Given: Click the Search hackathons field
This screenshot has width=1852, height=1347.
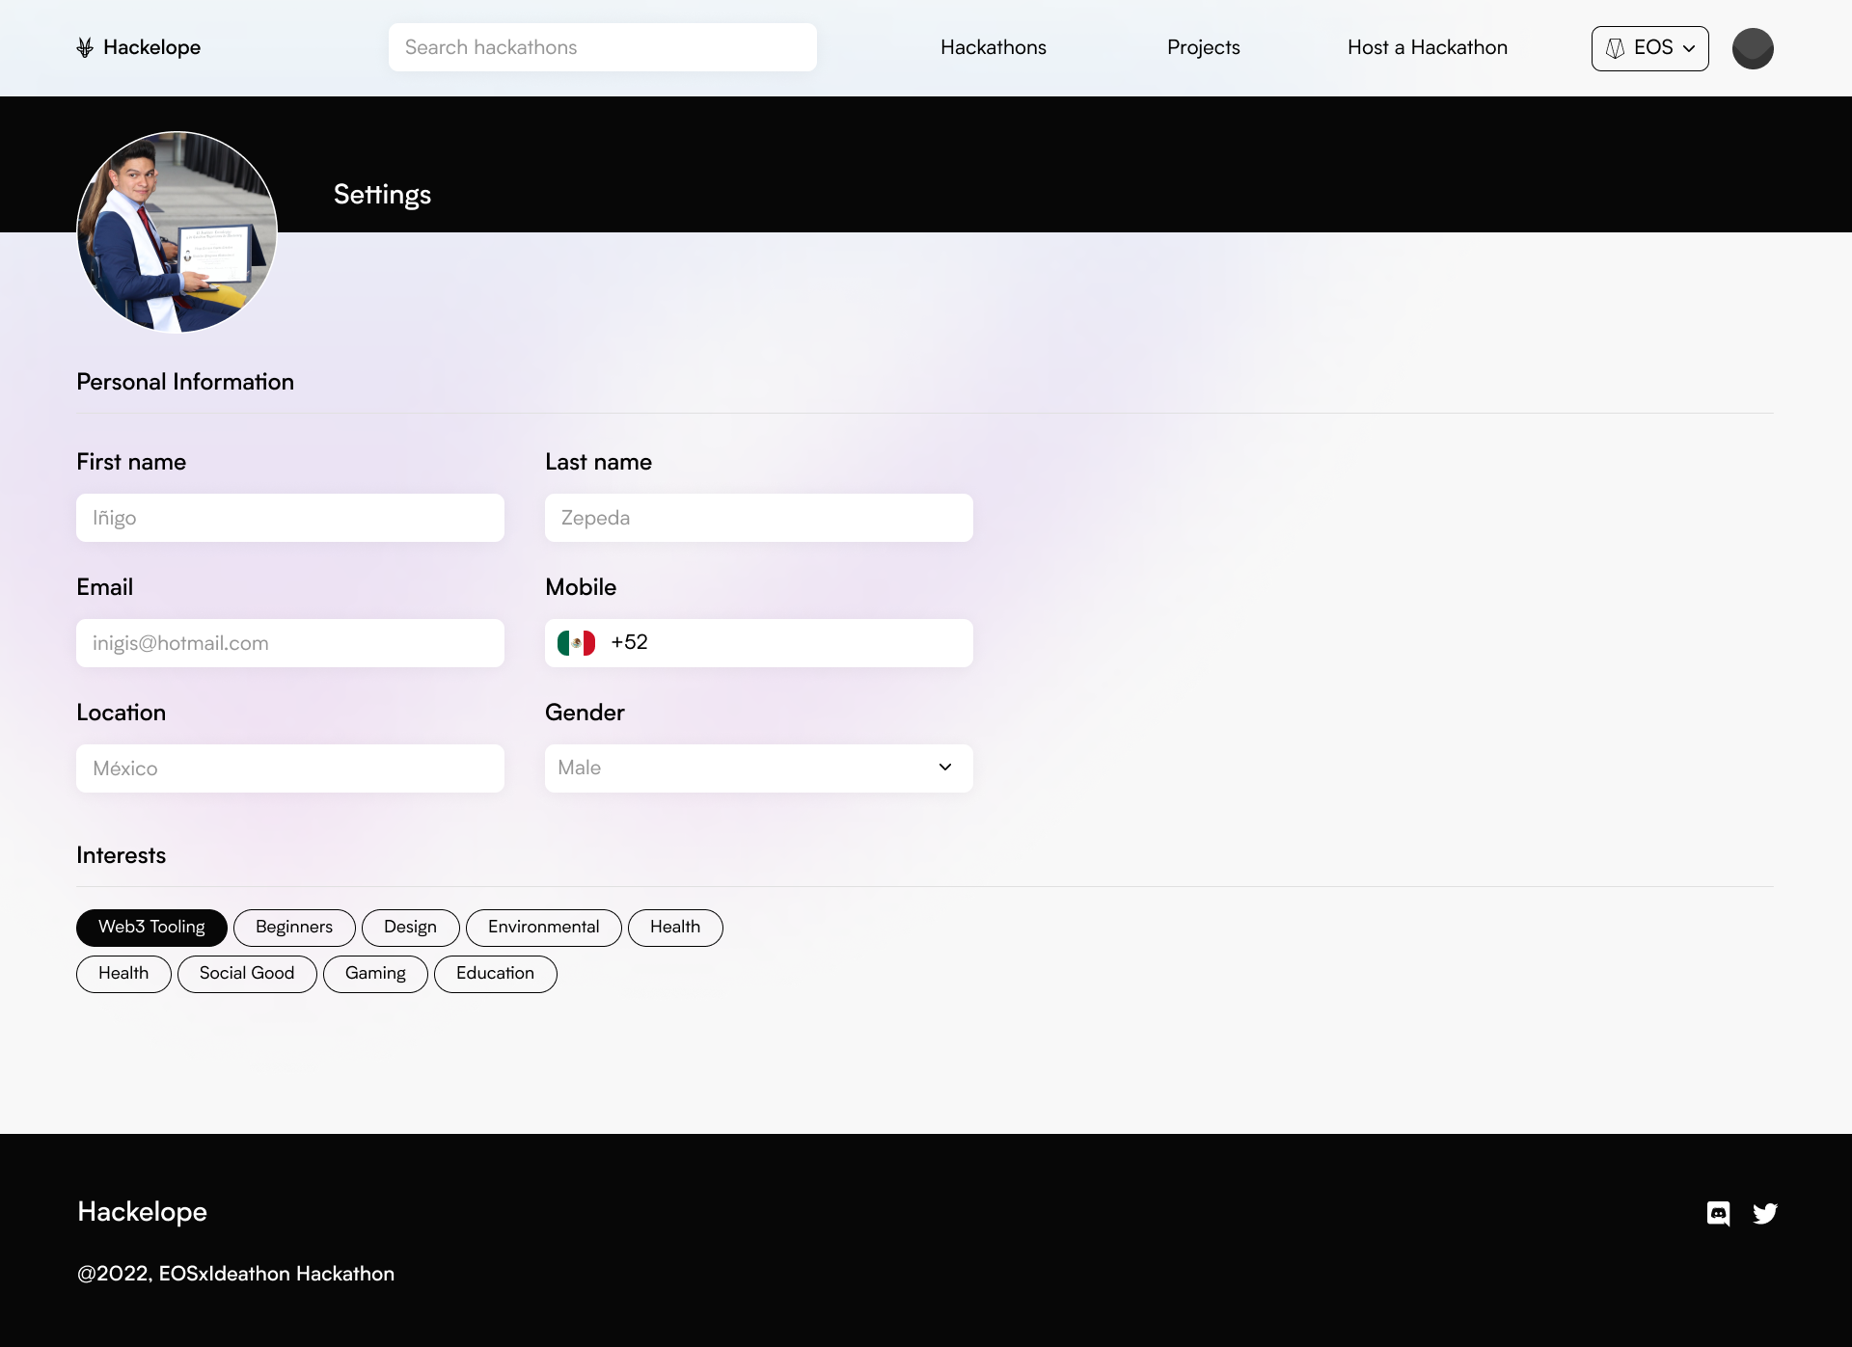Looking at the screenshot, I should 602,47.
